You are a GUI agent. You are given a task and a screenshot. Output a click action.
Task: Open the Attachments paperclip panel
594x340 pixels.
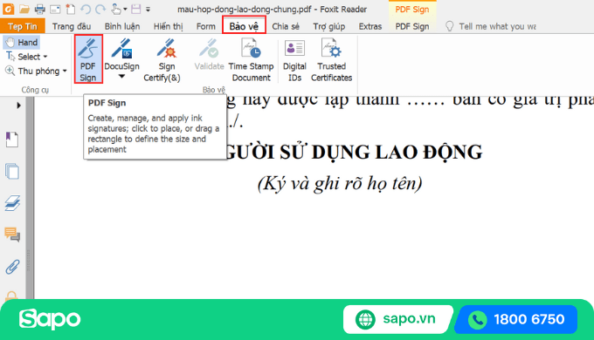tap(12, 267)
